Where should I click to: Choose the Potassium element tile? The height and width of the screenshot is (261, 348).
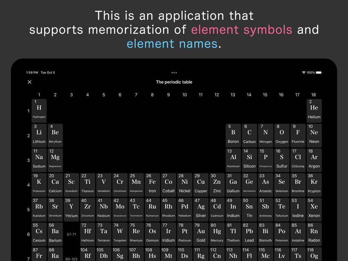(x=39, y=185)
